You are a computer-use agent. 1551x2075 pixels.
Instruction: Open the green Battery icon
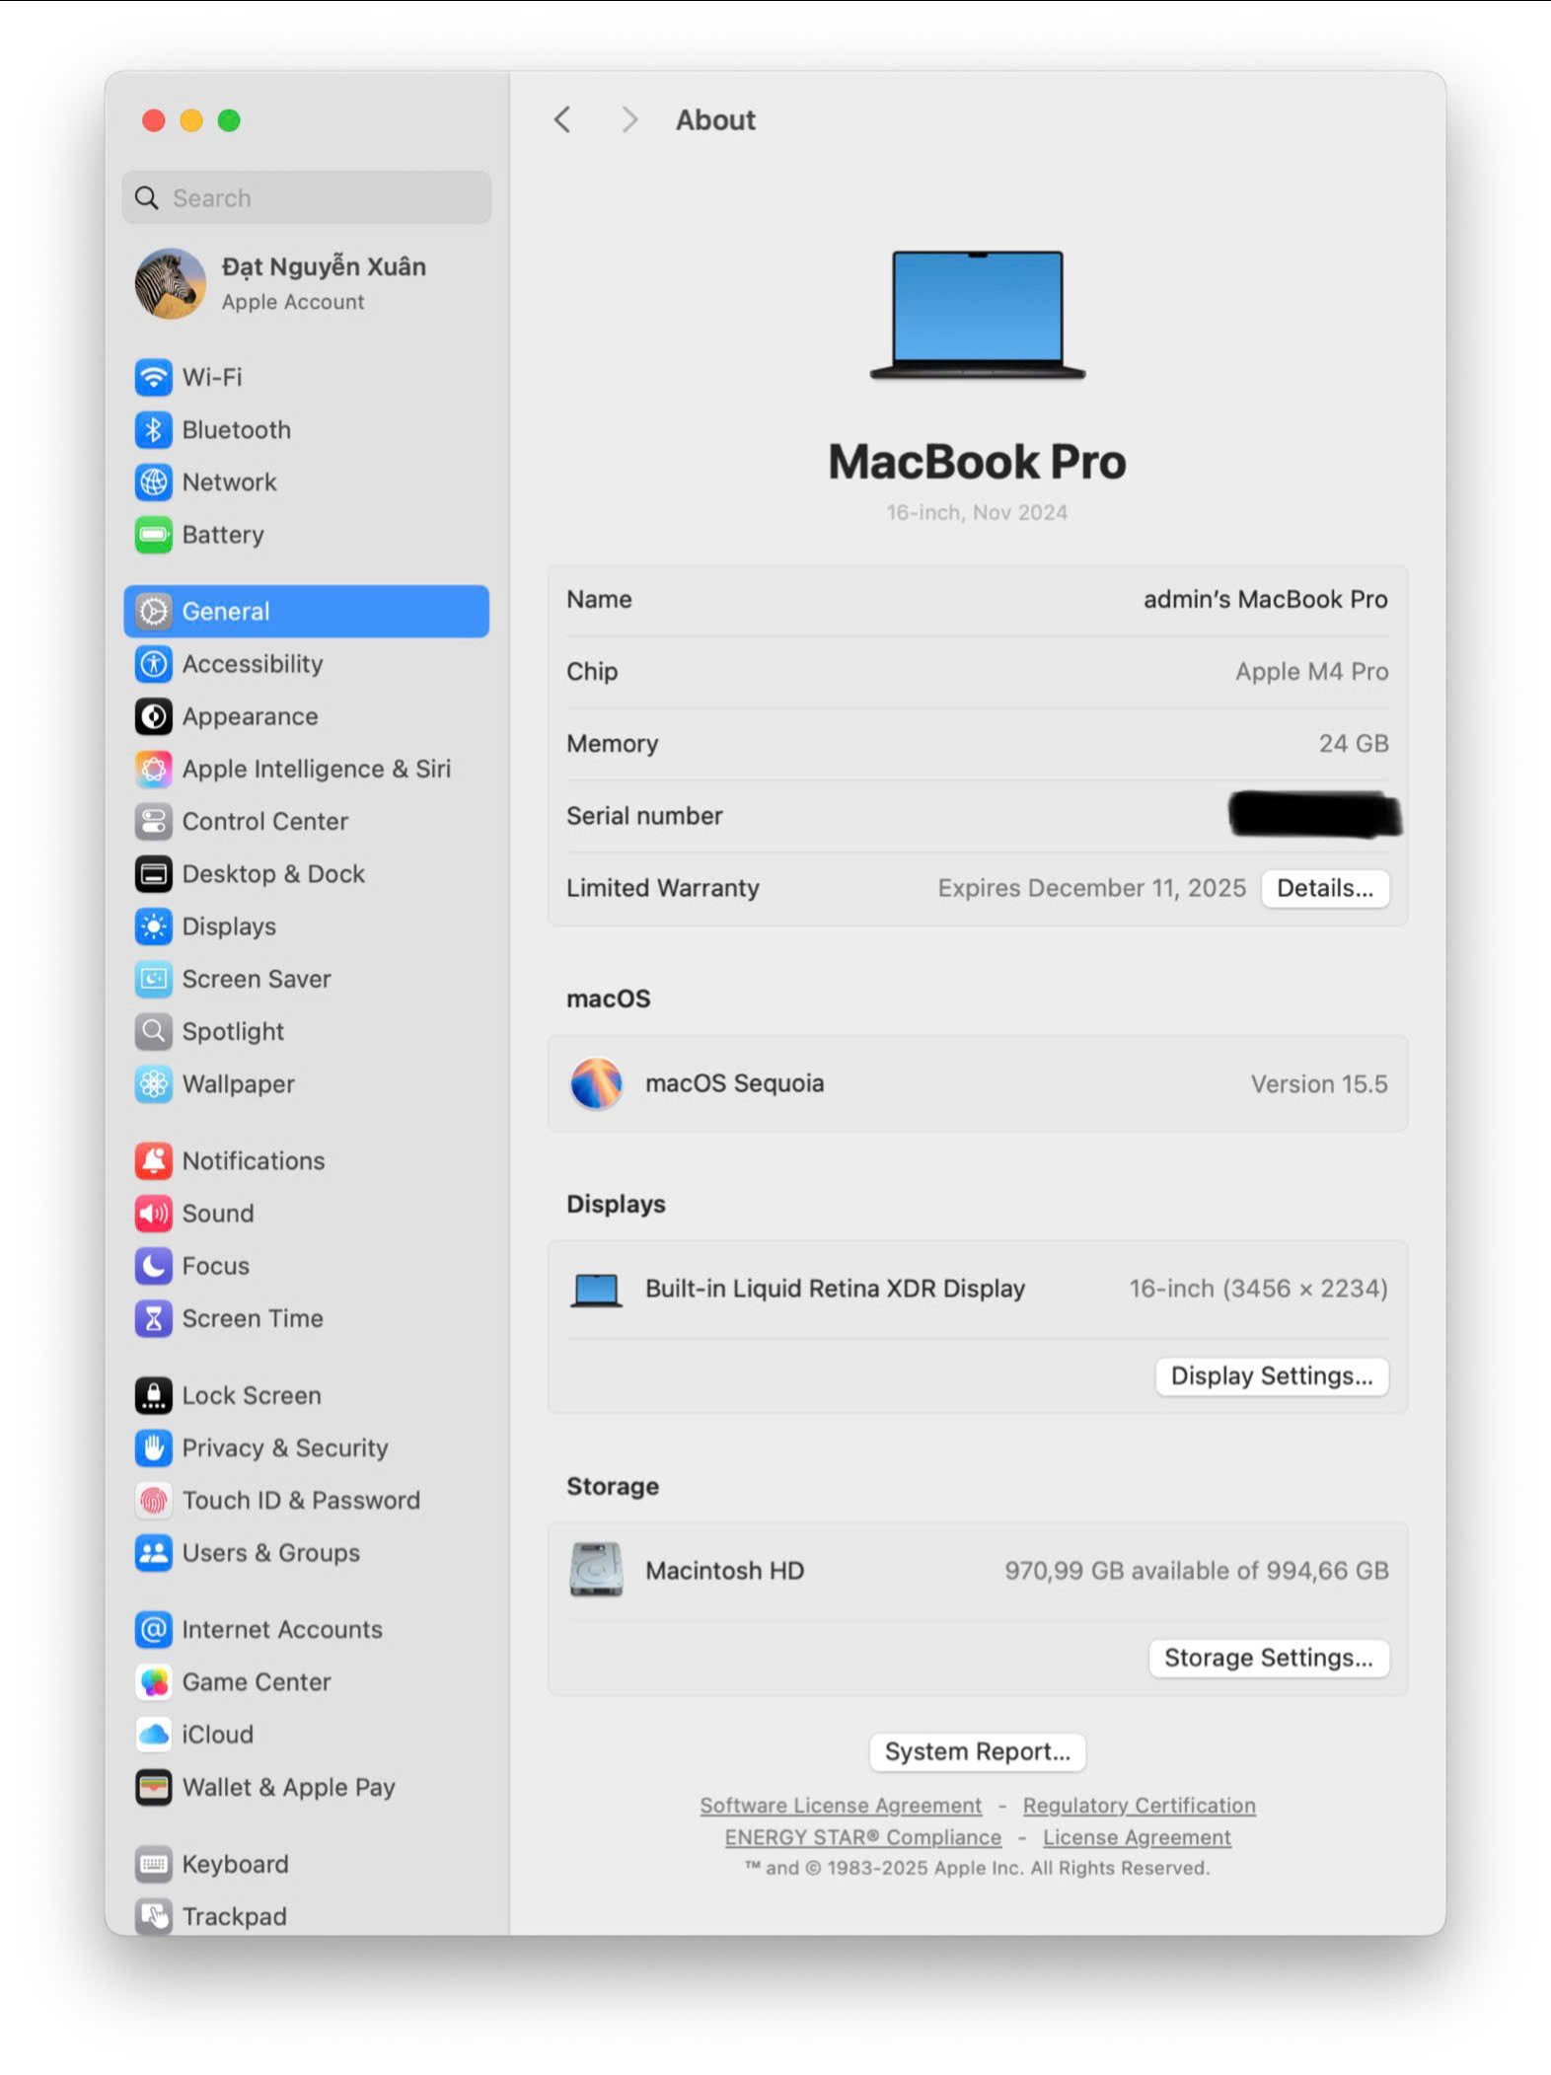[153, 534]
